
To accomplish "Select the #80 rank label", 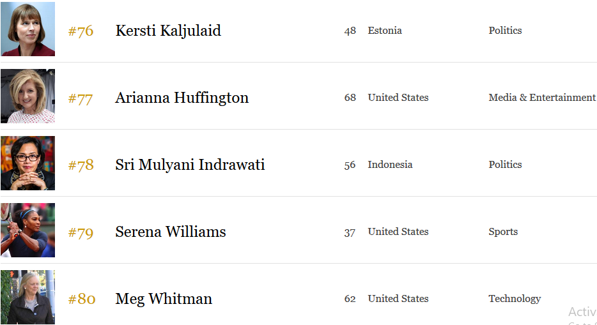I will [81, 299].
